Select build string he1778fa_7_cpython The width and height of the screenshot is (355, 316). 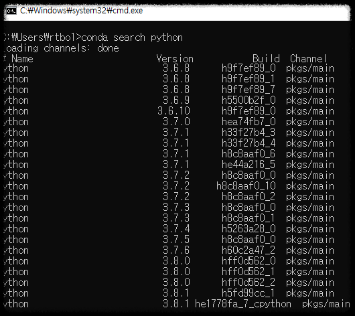(x=243, y=304)
